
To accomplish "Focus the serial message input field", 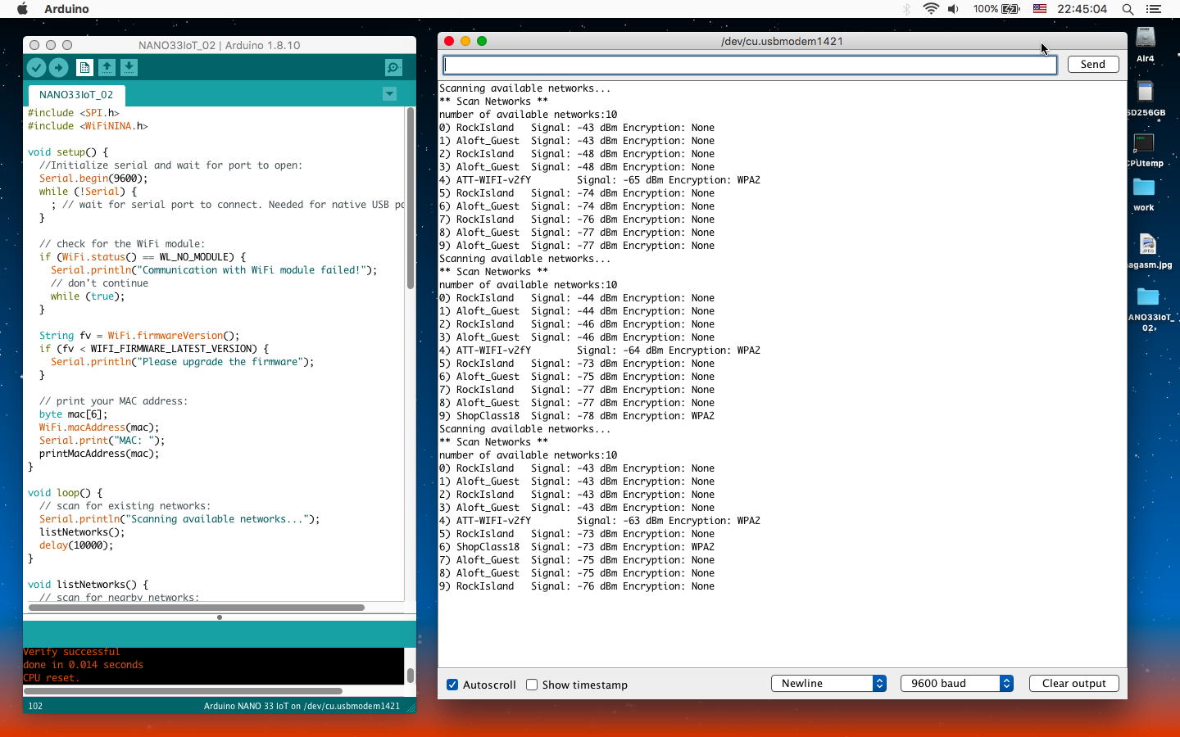I will 750,65.
